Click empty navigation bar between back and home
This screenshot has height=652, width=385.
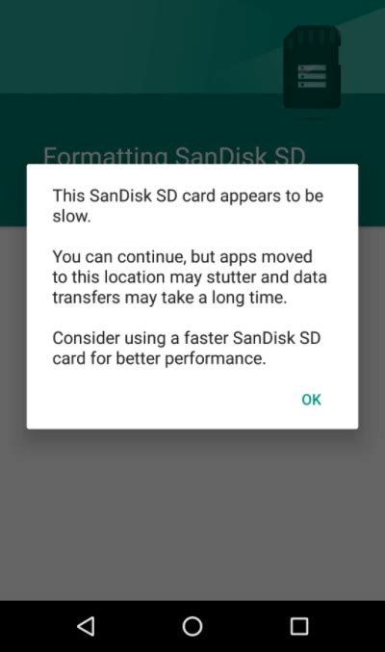coord(139,626)
